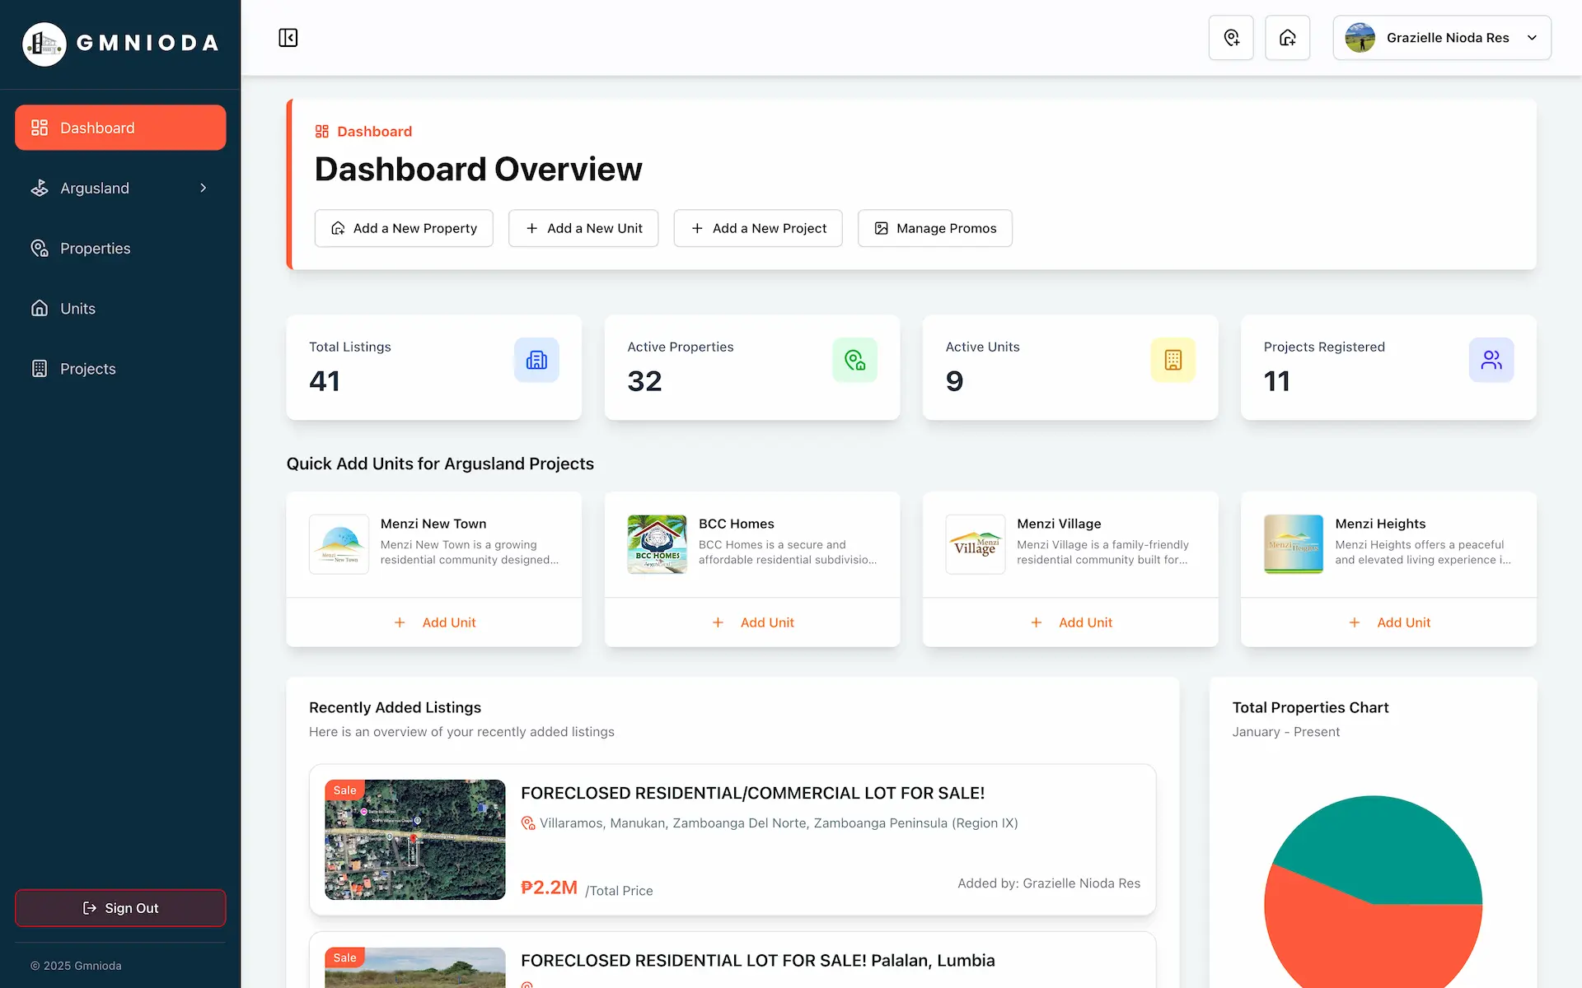Go to Units in the sidebar
The image size is (1582, 988).
click(120, 309)
